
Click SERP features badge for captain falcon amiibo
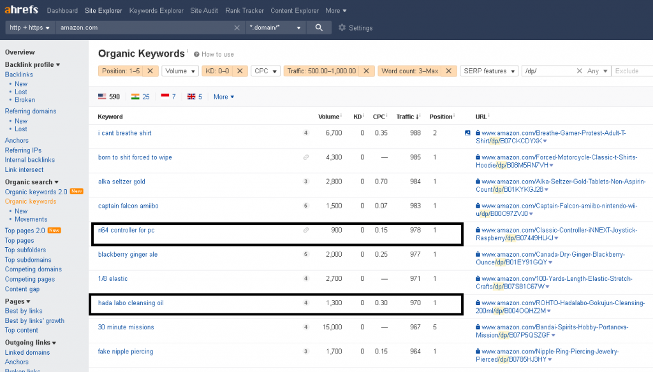point(305,206)
